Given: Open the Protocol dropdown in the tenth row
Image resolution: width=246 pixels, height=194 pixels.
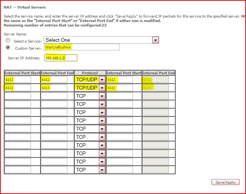Looking at the screenshot, I should tap(90, 153).
